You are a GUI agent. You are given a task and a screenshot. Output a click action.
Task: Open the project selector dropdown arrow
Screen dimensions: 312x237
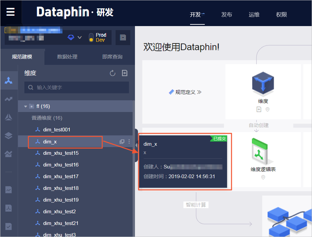click(80, 37)
